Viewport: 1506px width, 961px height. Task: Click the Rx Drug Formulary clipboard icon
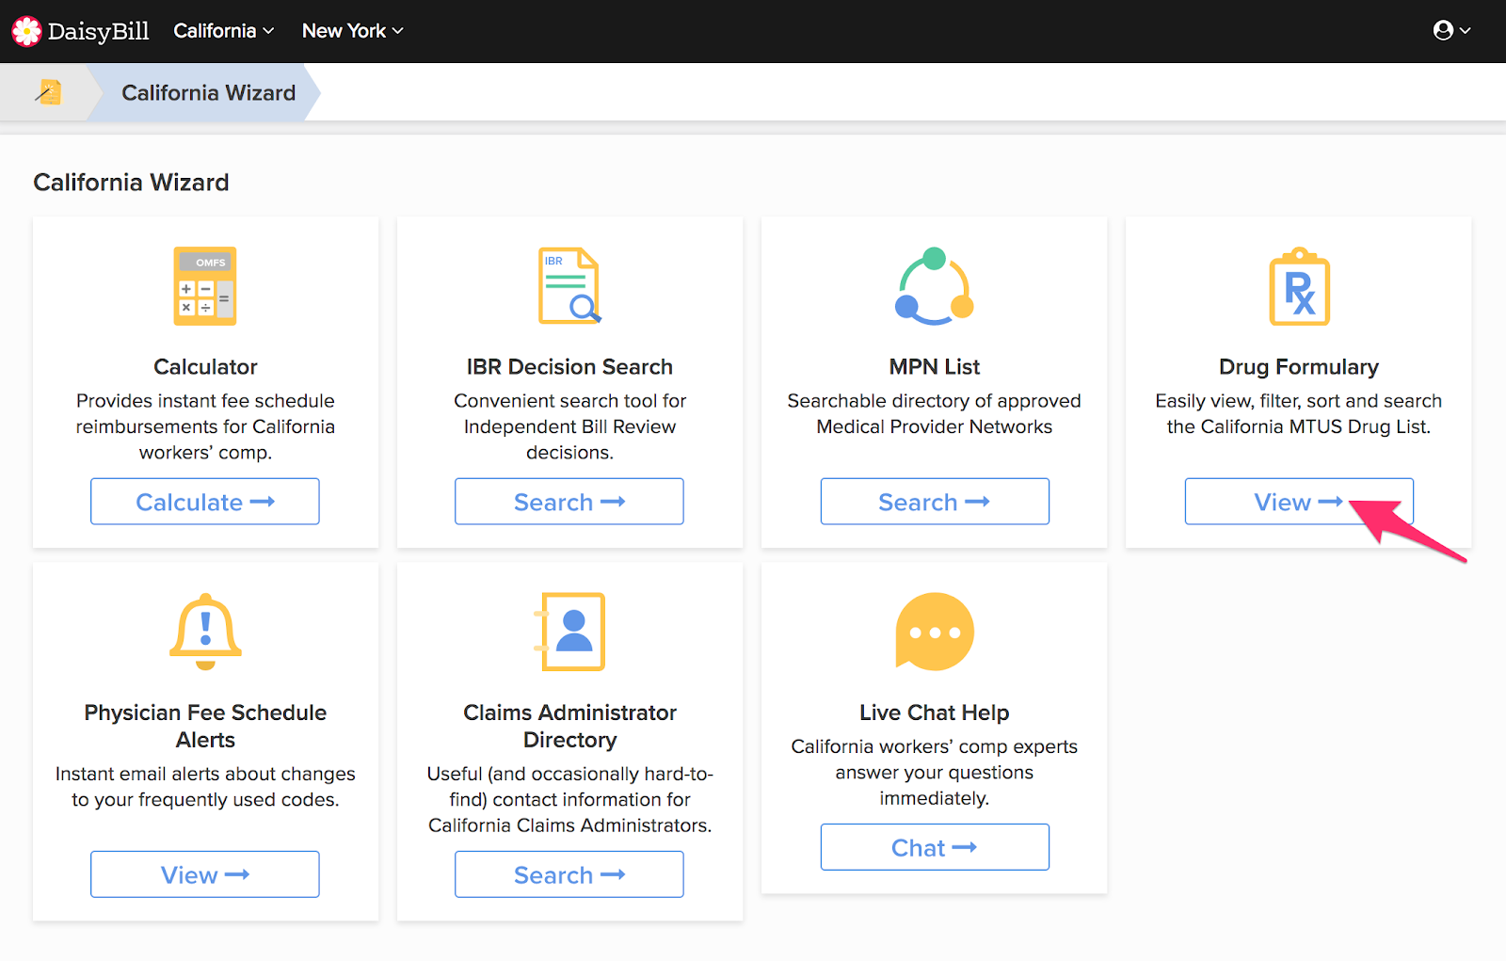click(x=1299, y=286)
